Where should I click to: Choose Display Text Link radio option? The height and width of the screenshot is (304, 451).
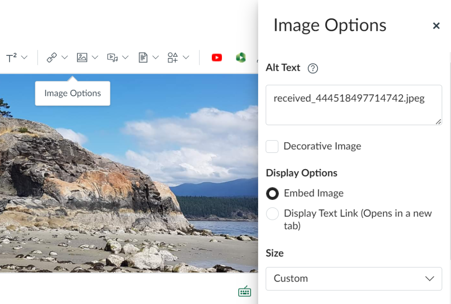click(x=273, y=214)
